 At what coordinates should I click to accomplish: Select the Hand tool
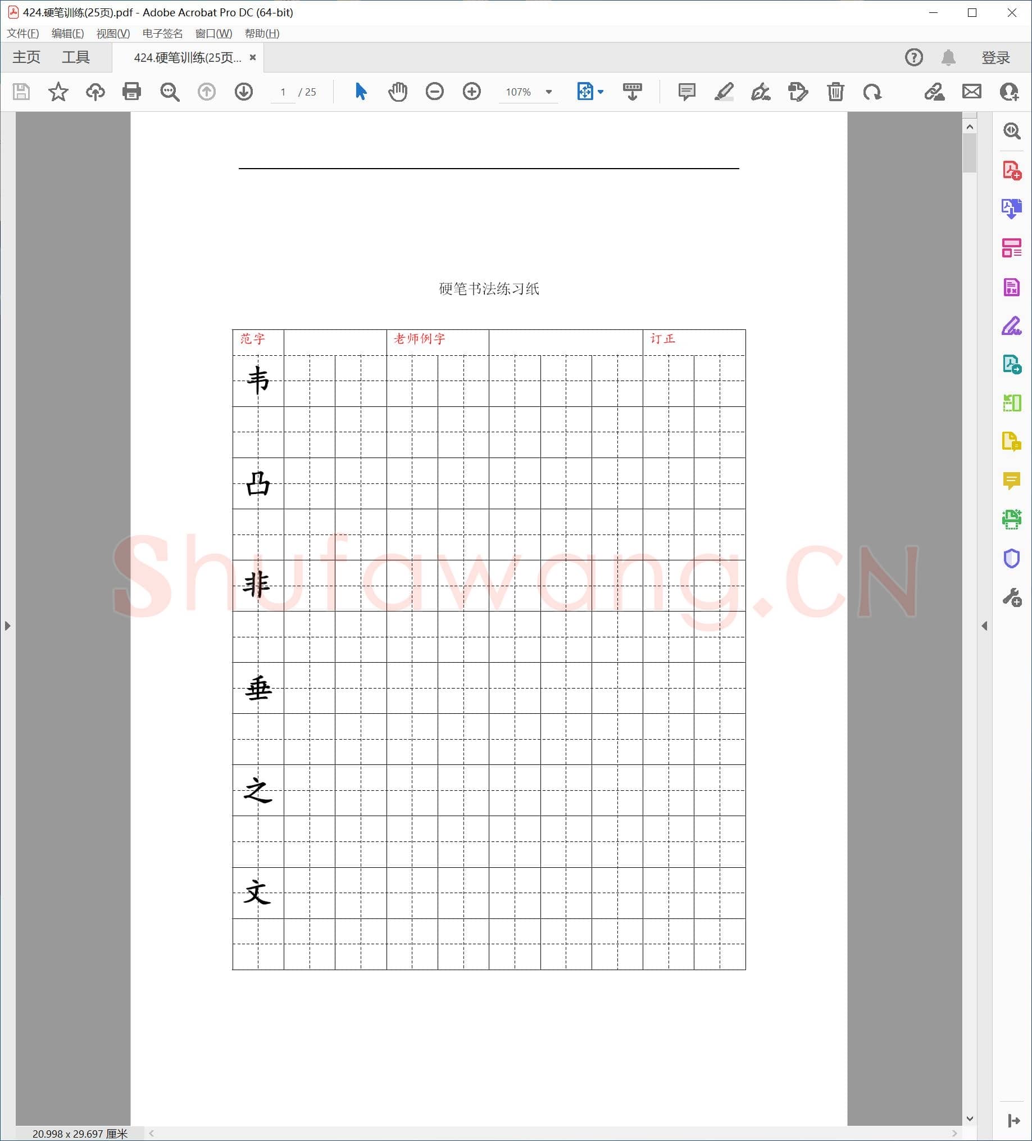(397, 92)
